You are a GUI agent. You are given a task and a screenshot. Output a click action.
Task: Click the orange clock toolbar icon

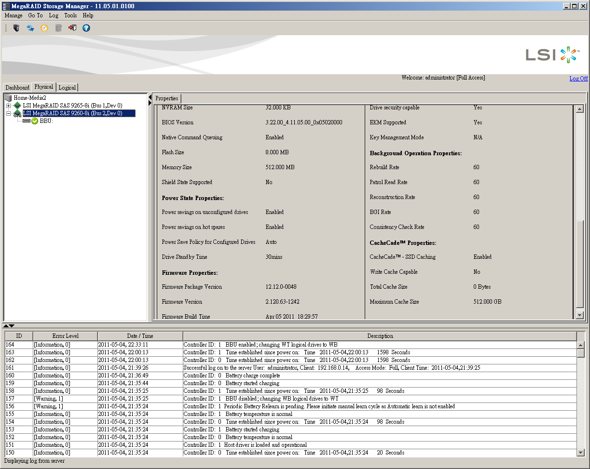(x=44, y=28)
